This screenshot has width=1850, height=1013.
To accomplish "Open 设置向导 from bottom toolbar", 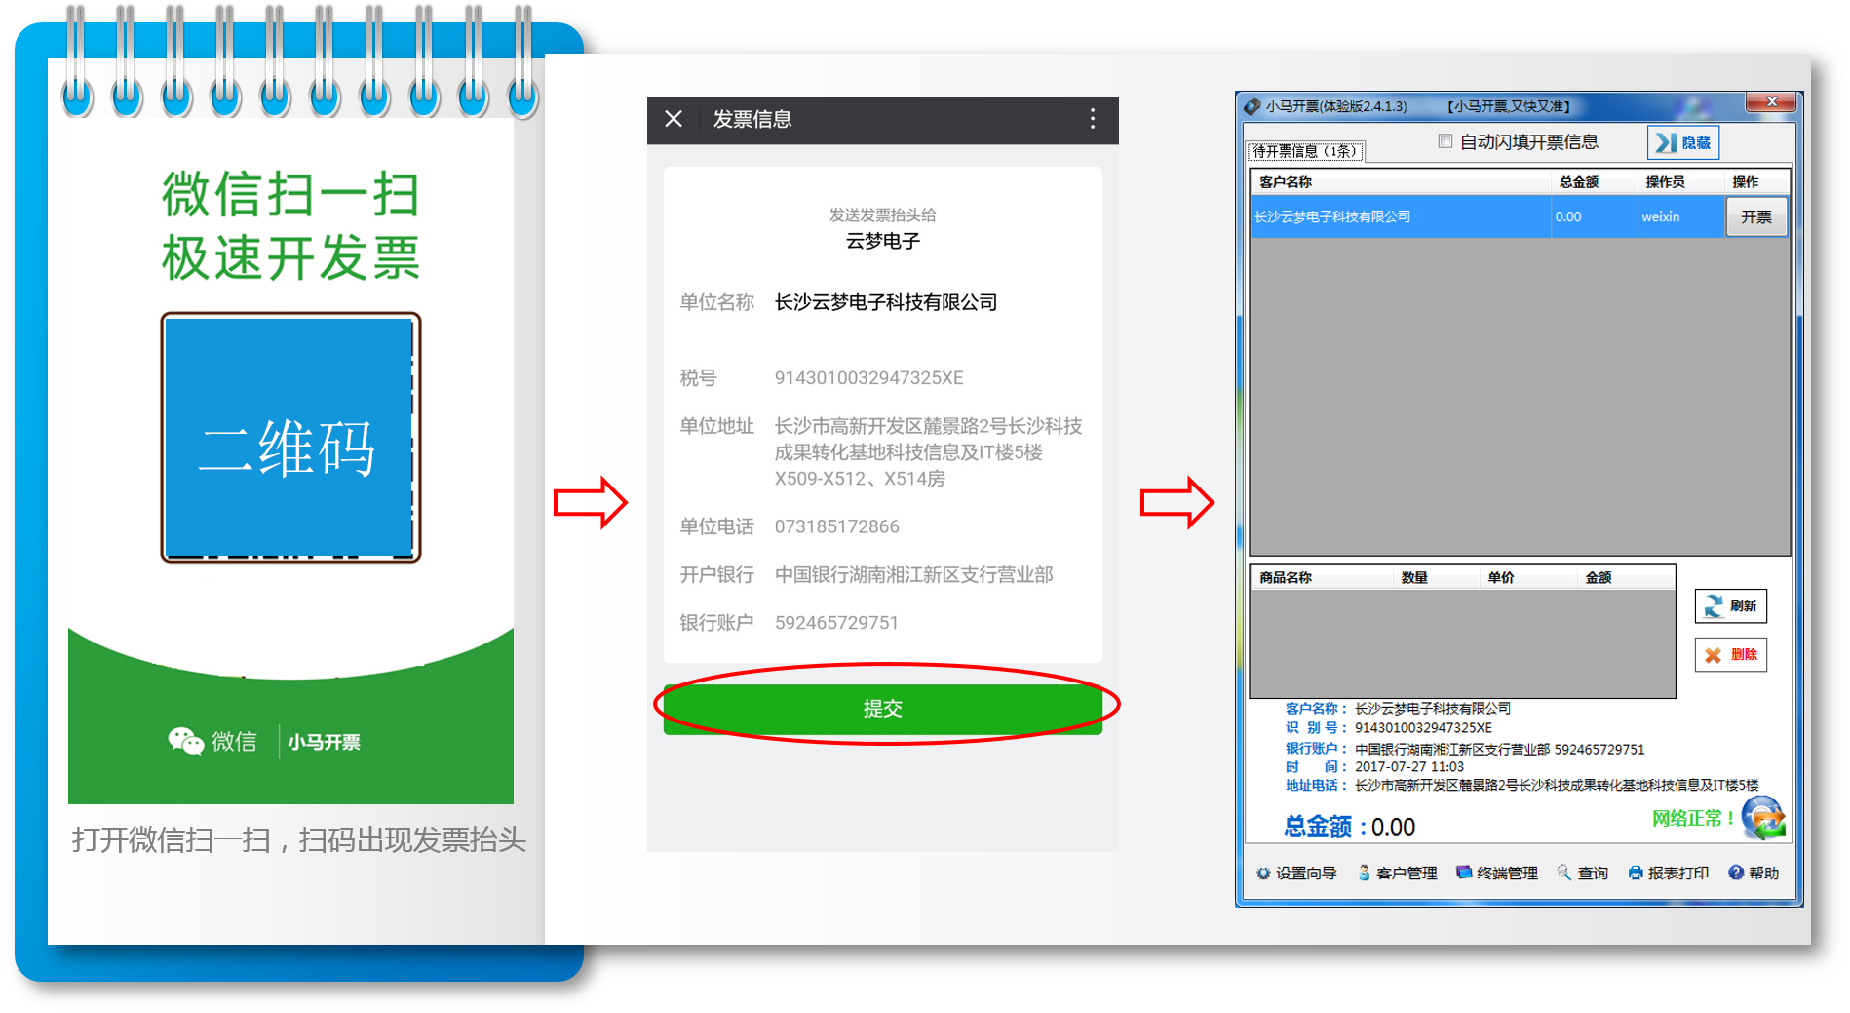I will click(x=1295, y=874).
